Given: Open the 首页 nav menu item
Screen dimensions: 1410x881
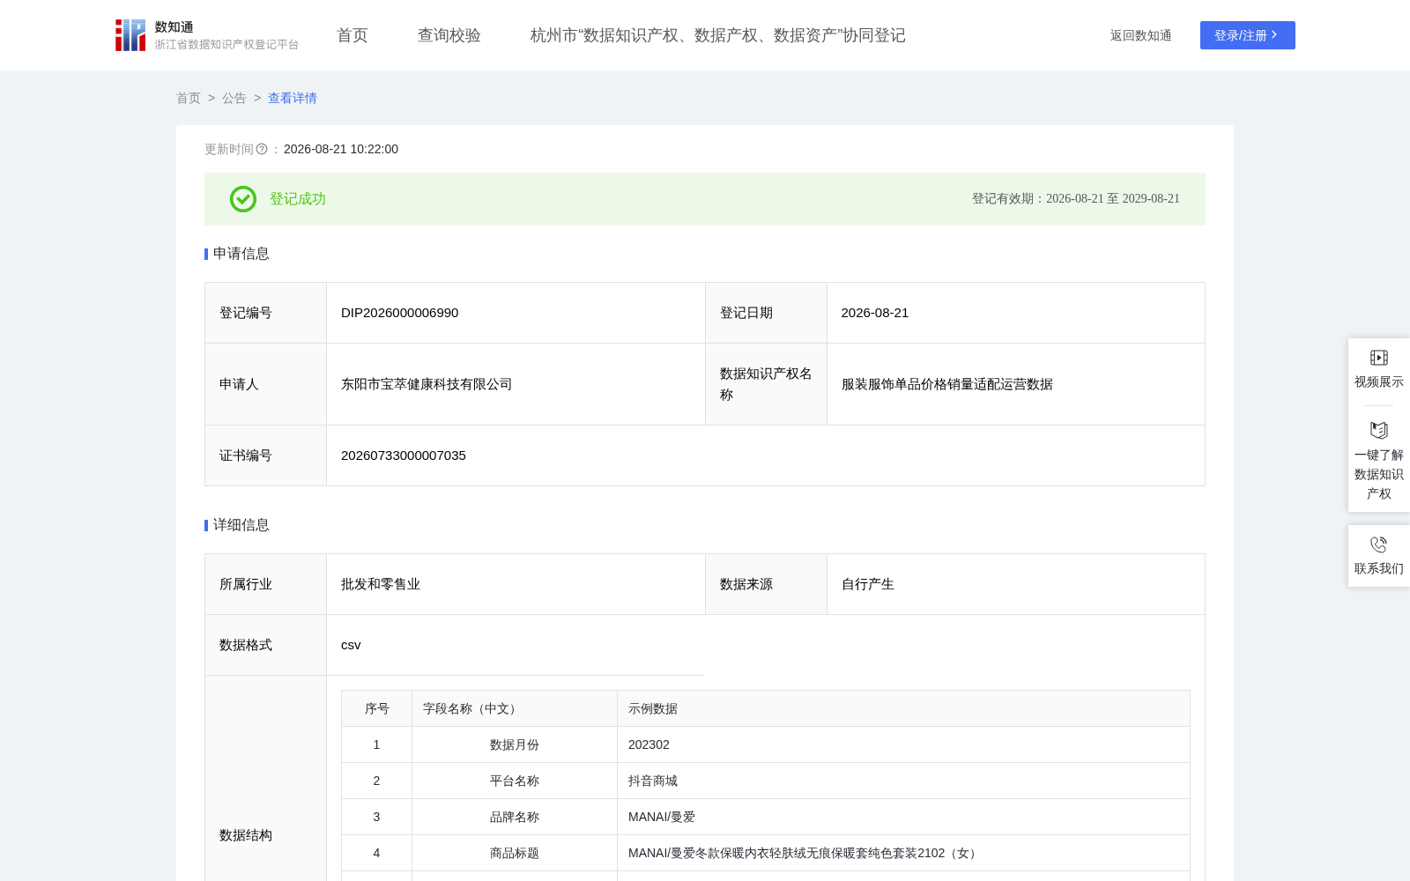Looking at the screenshot, I should [352, 35].
